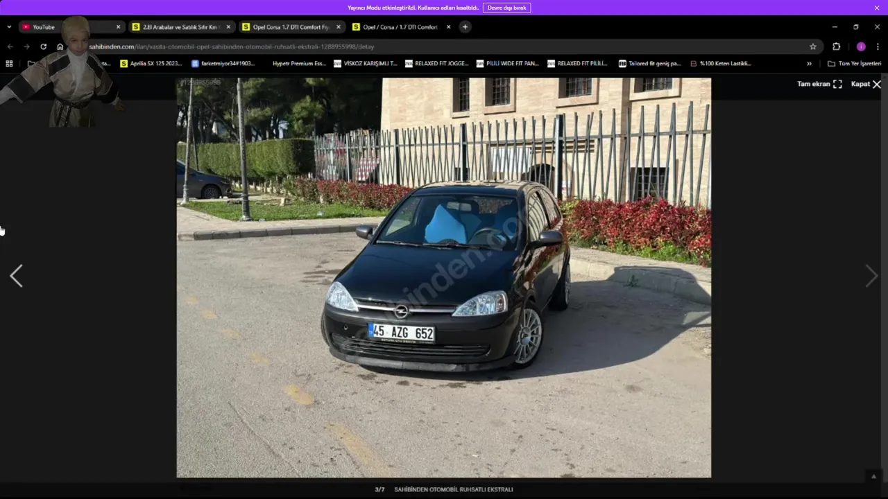
Task: Click the 'Tam ekran' fullscreen button
Action: [819, 84]
